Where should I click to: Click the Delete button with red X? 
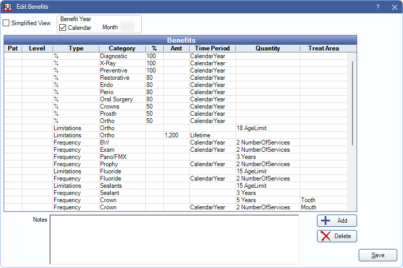[337, 236]
